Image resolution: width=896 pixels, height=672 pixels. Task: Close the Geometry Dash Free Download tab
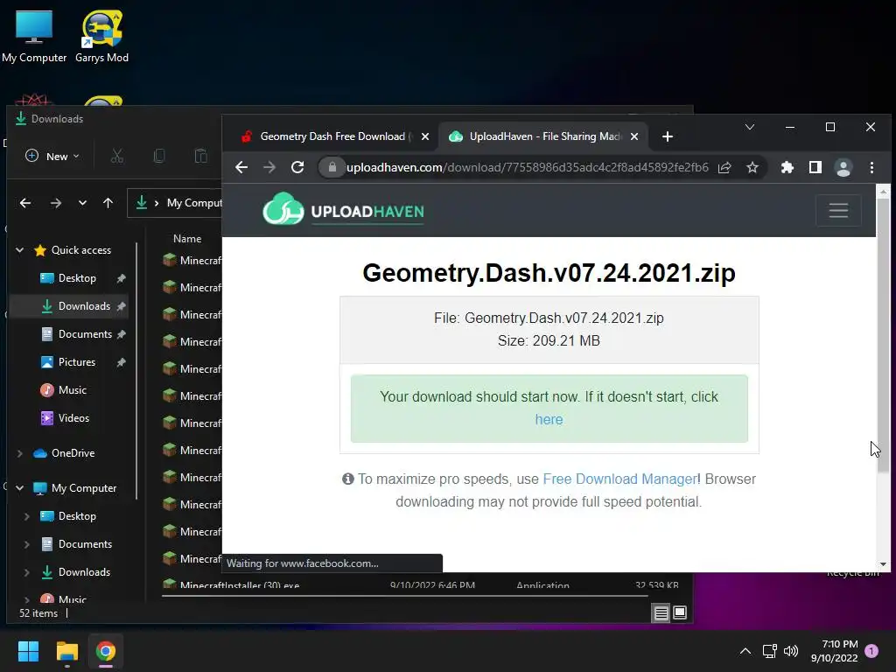tap(425, 136)
